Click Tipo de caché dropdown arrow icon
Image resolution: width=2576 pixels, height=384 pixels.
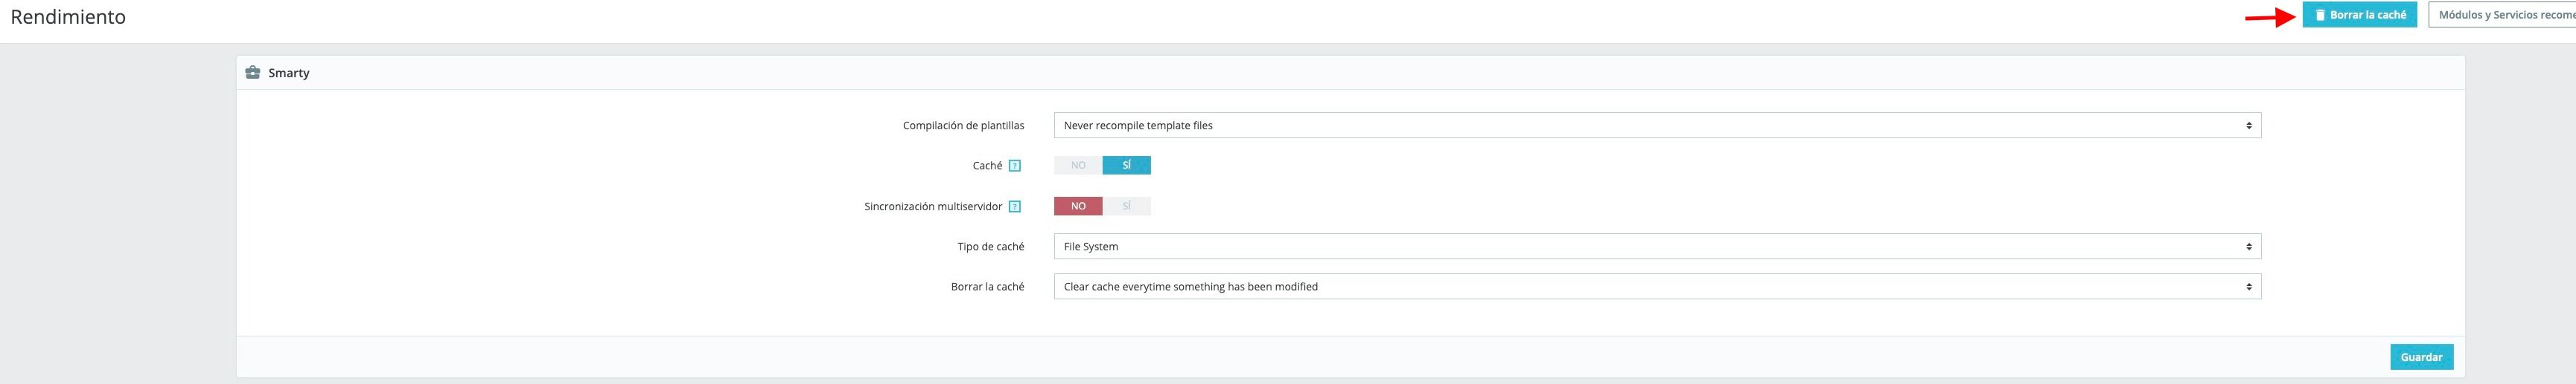[2249, 247]
